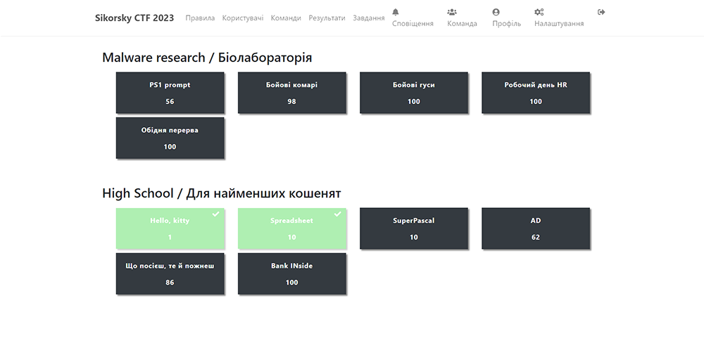Click the Sikorsky CTF 2023 brand link
704x343 pixels.
[x=134, y=18]
